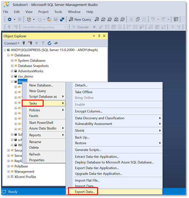189x198 pixels.
Task: Open the Tools menu
Action: click(x=58, y=12)
